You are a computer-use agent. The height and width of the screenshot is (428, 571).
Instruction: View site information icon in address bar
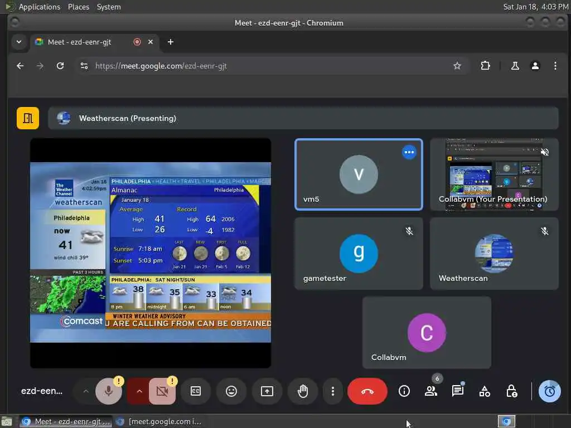click(84, 66)
